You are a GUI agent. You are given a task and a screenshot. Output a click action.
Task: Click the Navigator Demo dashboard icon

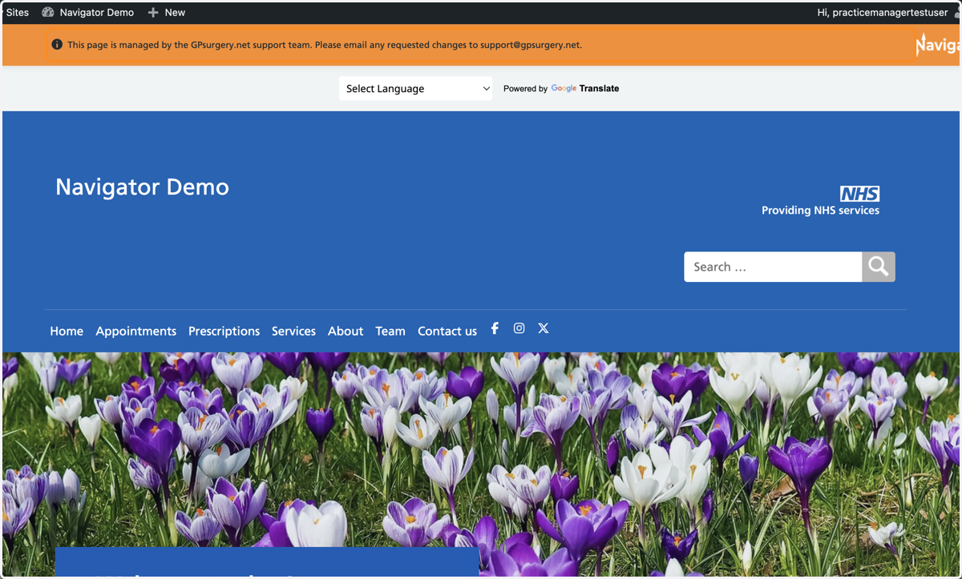[x=48, y=12]
